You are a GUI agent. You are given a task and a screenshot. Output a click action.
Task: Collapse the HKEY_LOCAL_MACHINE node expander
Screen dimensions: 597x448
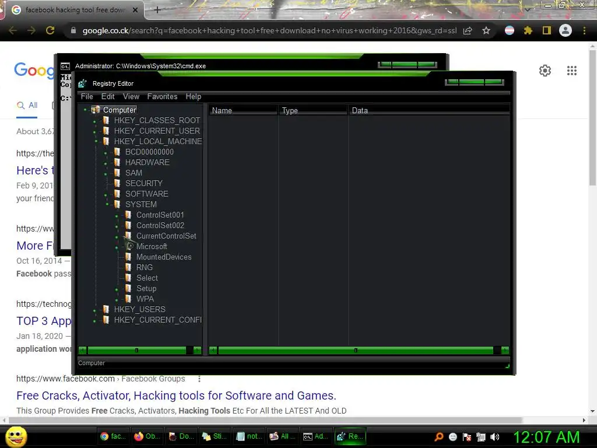point(96,141)
